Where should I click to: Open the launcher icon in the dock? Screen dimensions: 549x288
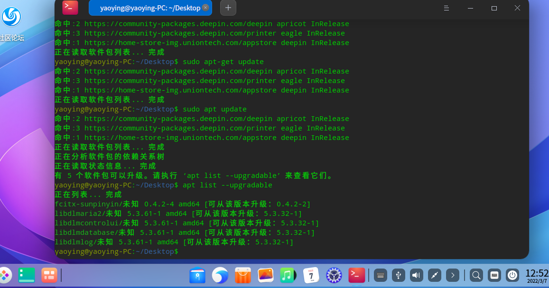[5, 275]
